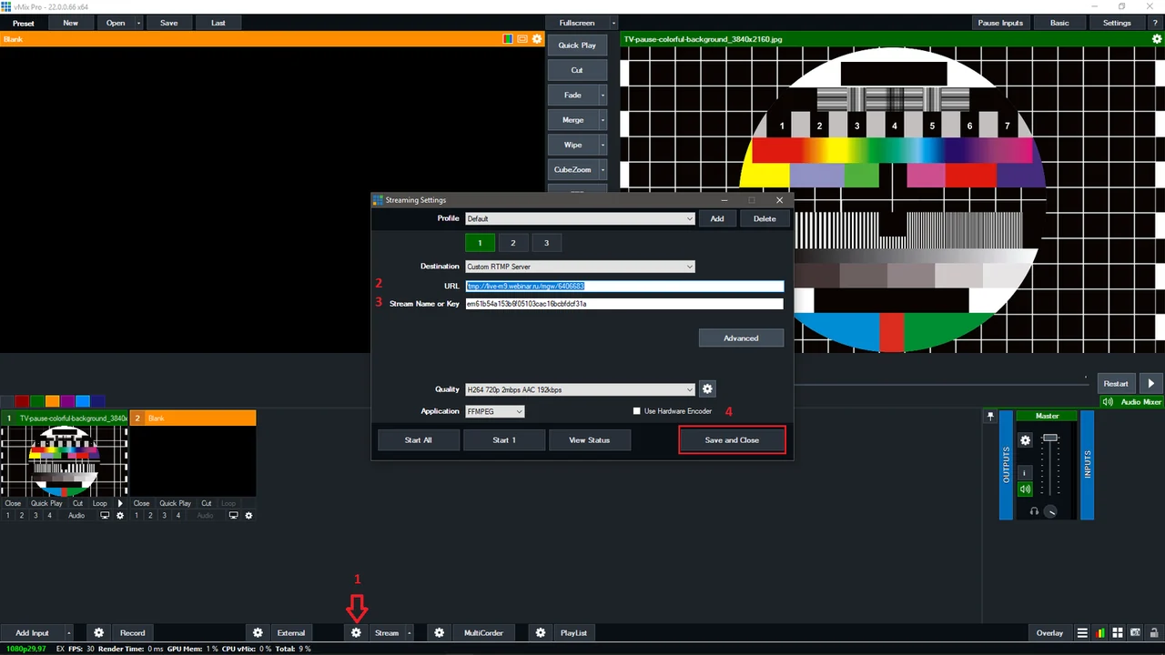Click the Cut transition button
Viewport: 1165px width, 655px height.
(x=577, y=70)
